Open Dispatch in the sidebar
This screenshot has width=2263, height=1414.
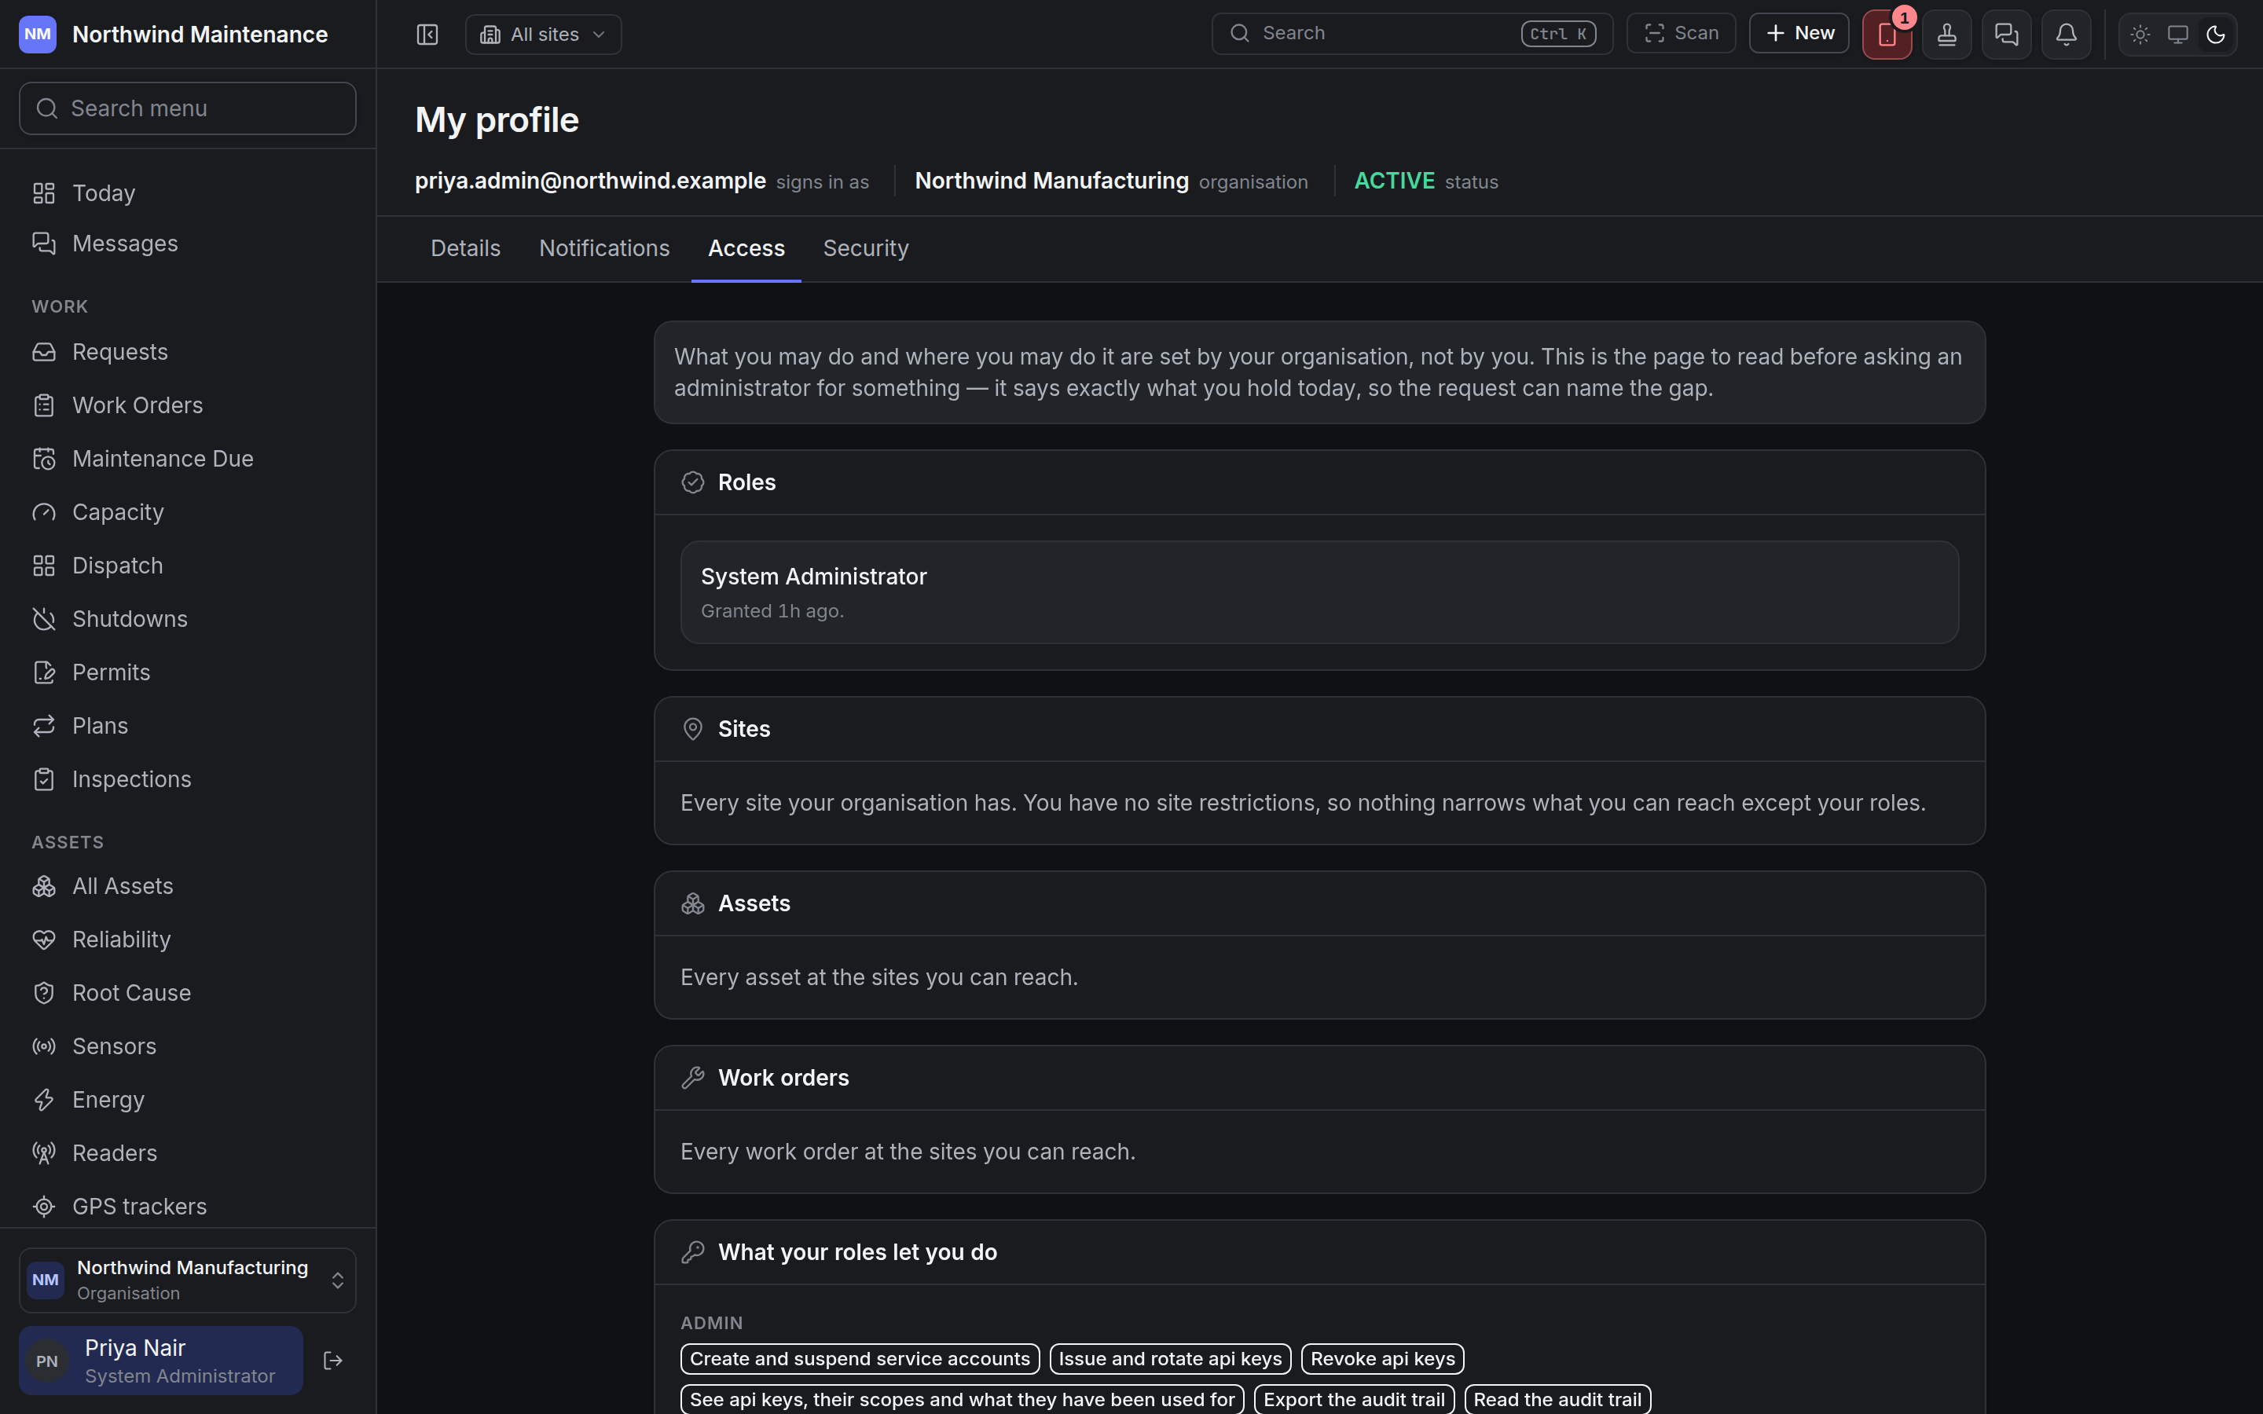click(x=188, y=566)
